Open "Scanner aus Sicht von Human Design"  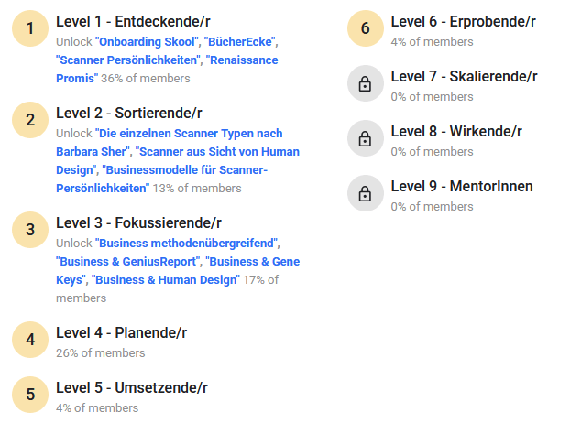point(218,152)
